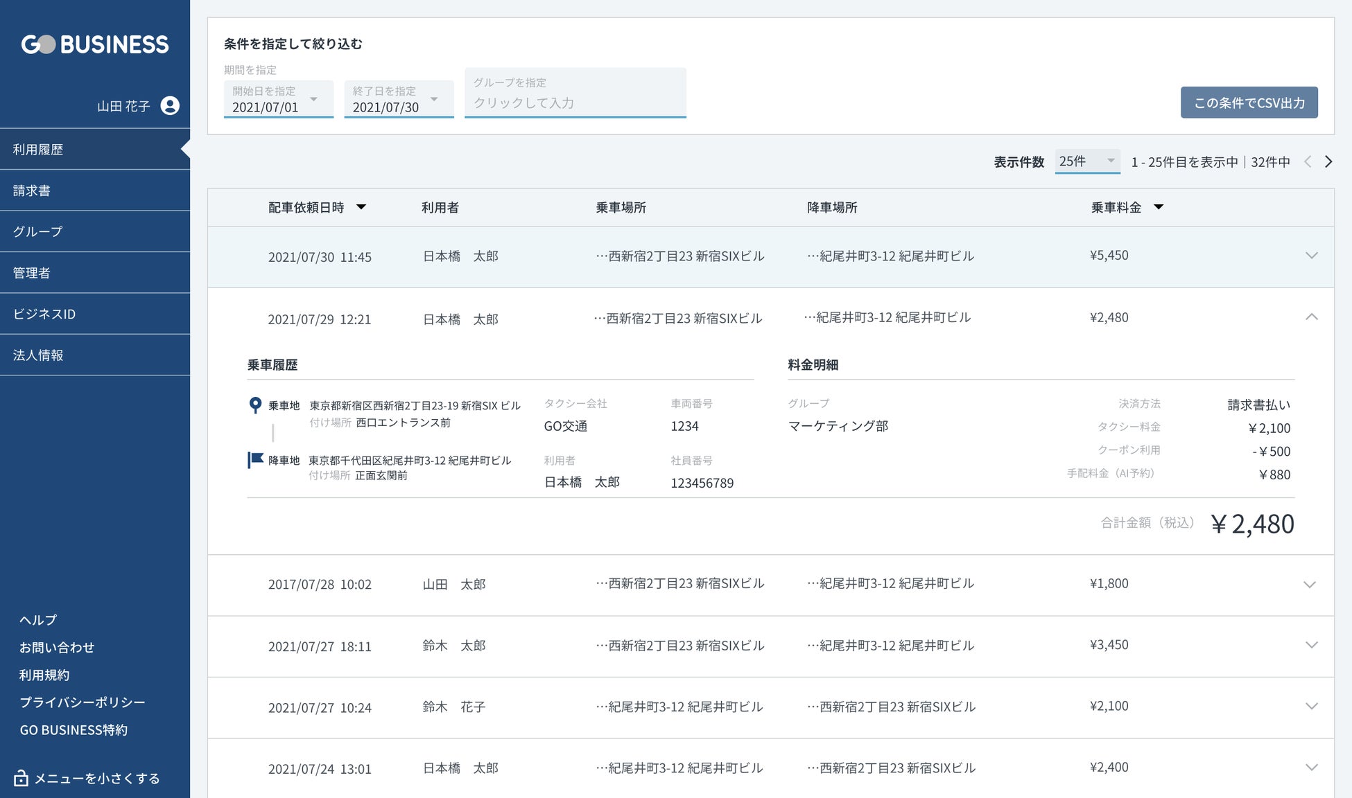Go to previous page of results

click(x=1308, y=161)
